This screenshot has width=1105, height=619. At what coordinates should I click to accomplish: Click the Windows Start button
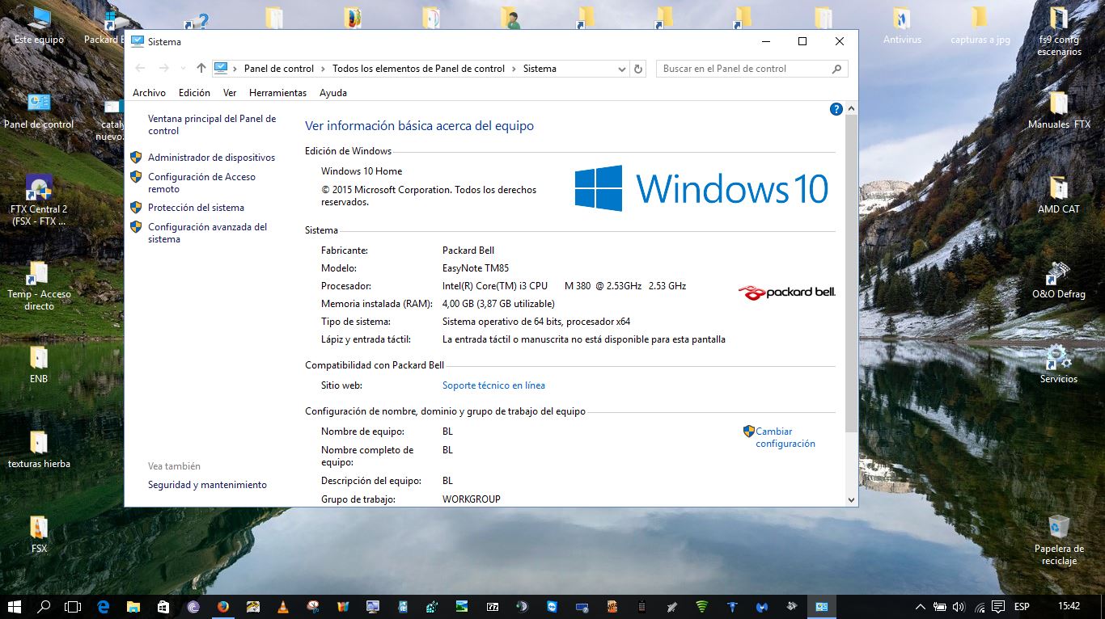click(14, 606)
